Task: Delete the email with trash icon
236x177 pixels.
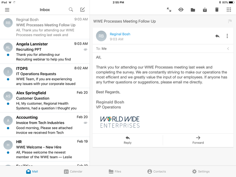Action: pos(217,10)
